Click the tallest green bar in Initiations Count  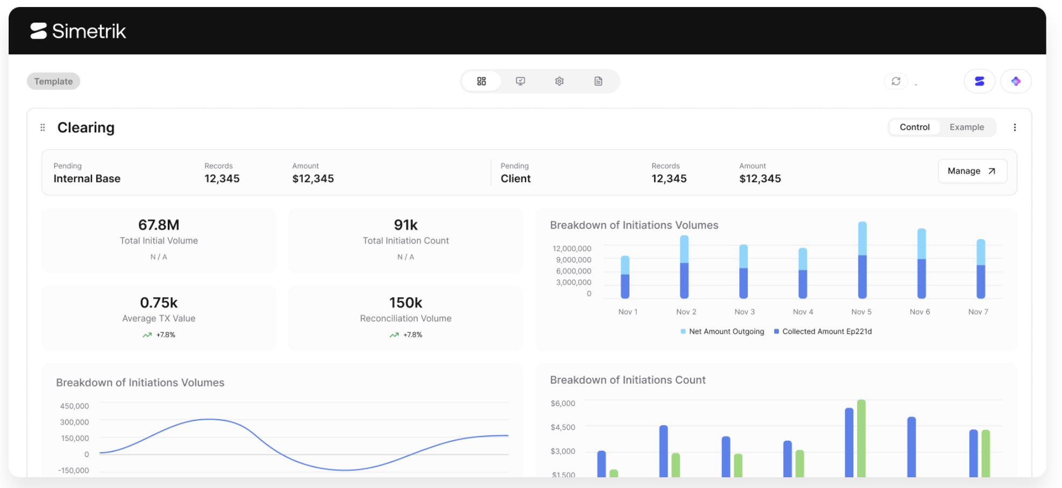[x=861, y=438]
